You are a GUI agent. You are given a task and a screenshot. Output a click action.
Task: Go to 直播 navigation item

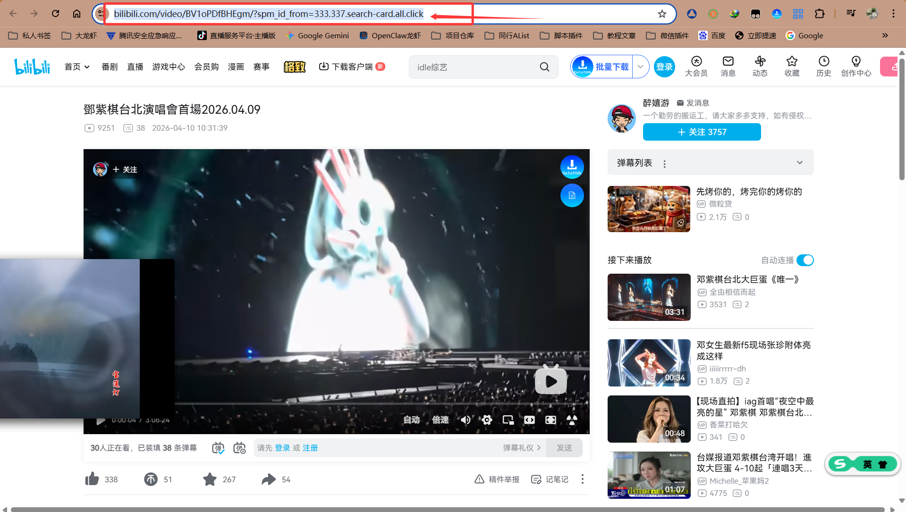pyautogui.click(x=135, y=67)
